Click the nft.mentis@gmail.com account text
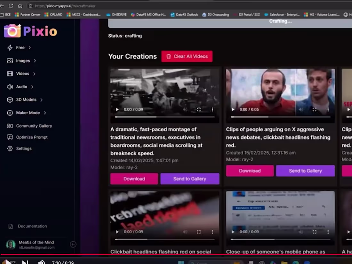This screenshot has width=352, height=264. point(36,247)
